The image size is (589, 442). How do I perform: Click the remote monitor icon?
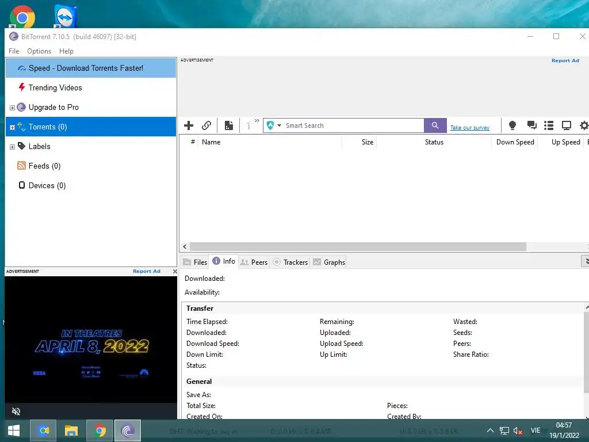point(567,125)
